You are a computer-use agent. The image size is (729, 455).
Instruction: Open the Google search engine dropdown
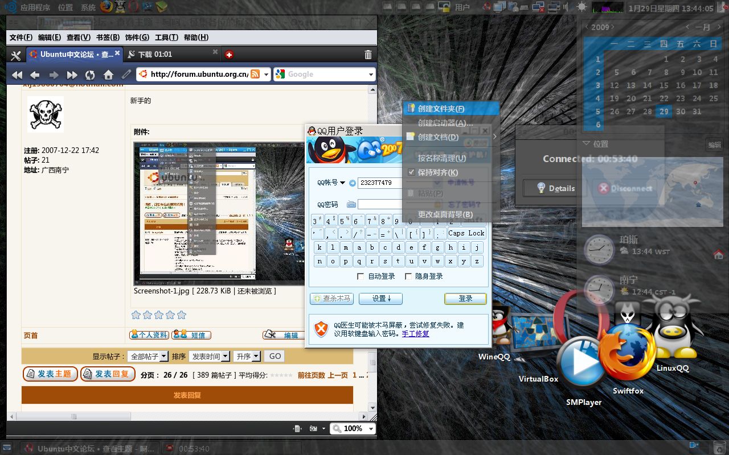coord(371,75)
